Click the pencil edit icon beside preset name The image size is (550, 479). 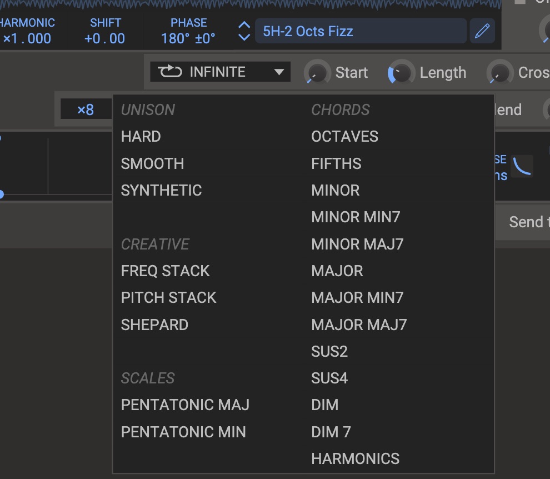[x=482, y=31]
